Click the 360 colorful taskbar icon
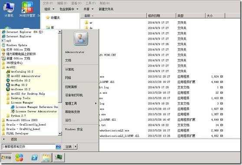The width and height of the screenshot is (242, 165). pyautogui.click(x=20, y=158)
